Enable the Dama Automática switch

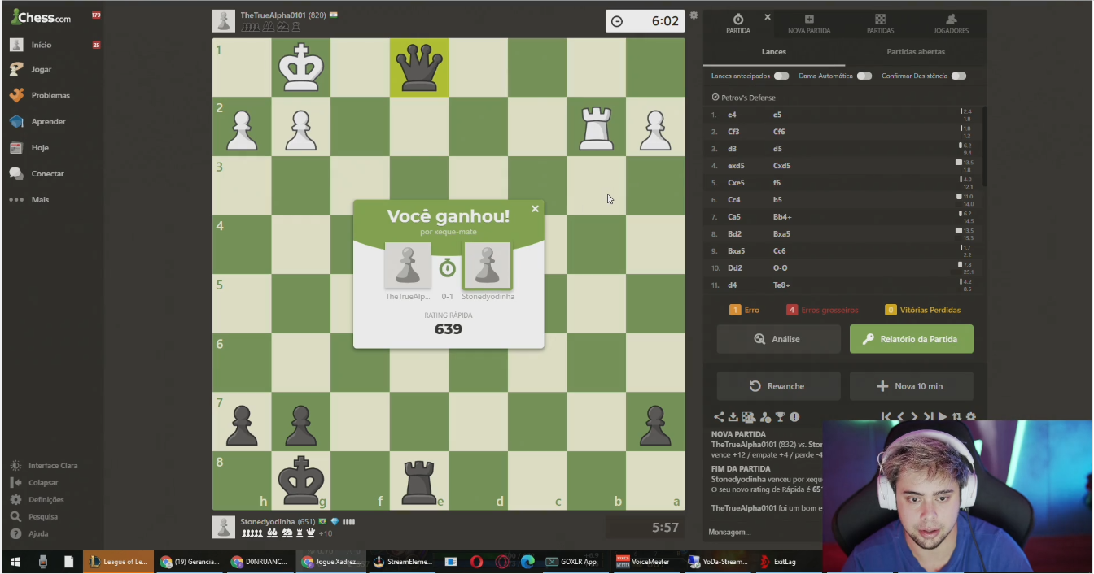[864, 76]
